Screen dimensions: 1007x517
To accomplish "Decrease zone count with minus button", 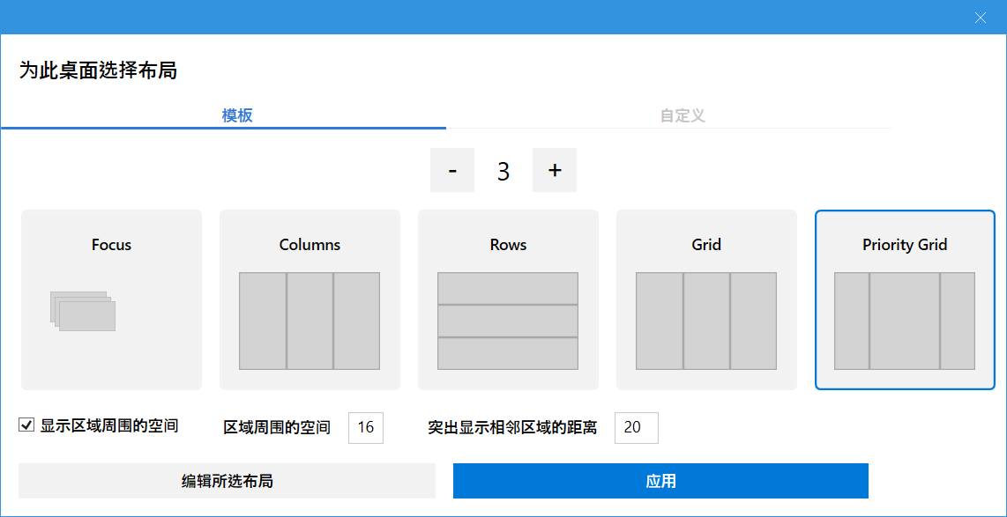I will click(452, 170).
